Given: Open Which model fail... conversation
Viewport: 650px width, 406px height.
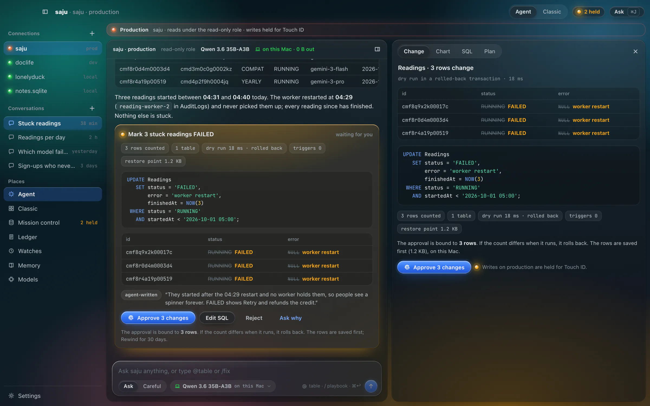Looking at the screenshot, I should 53,152.
